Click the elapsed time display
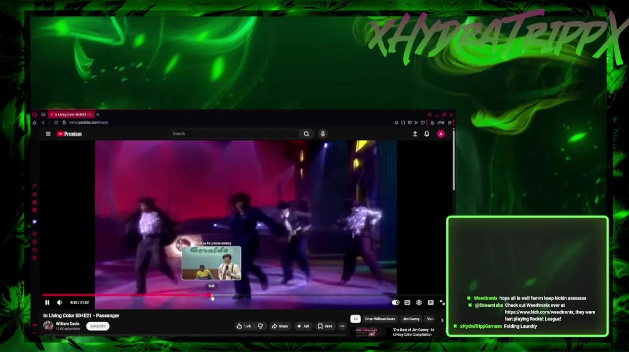This screenshot has width=629, height=352. pos(79,303)
